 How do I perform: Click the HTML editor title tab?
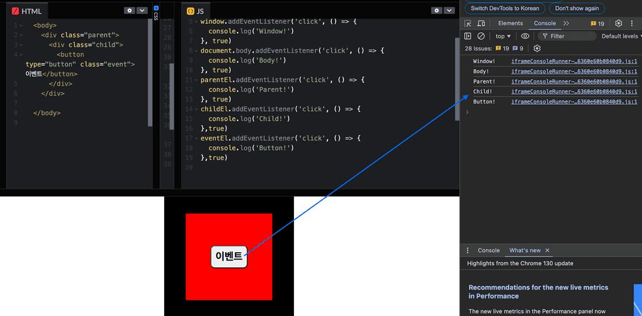click(27, 11)
